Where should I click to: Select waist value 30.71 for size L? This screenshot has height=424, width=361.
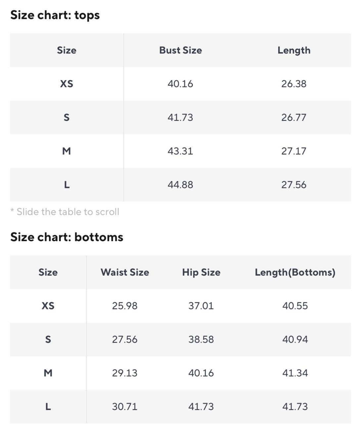pos(125,407)
